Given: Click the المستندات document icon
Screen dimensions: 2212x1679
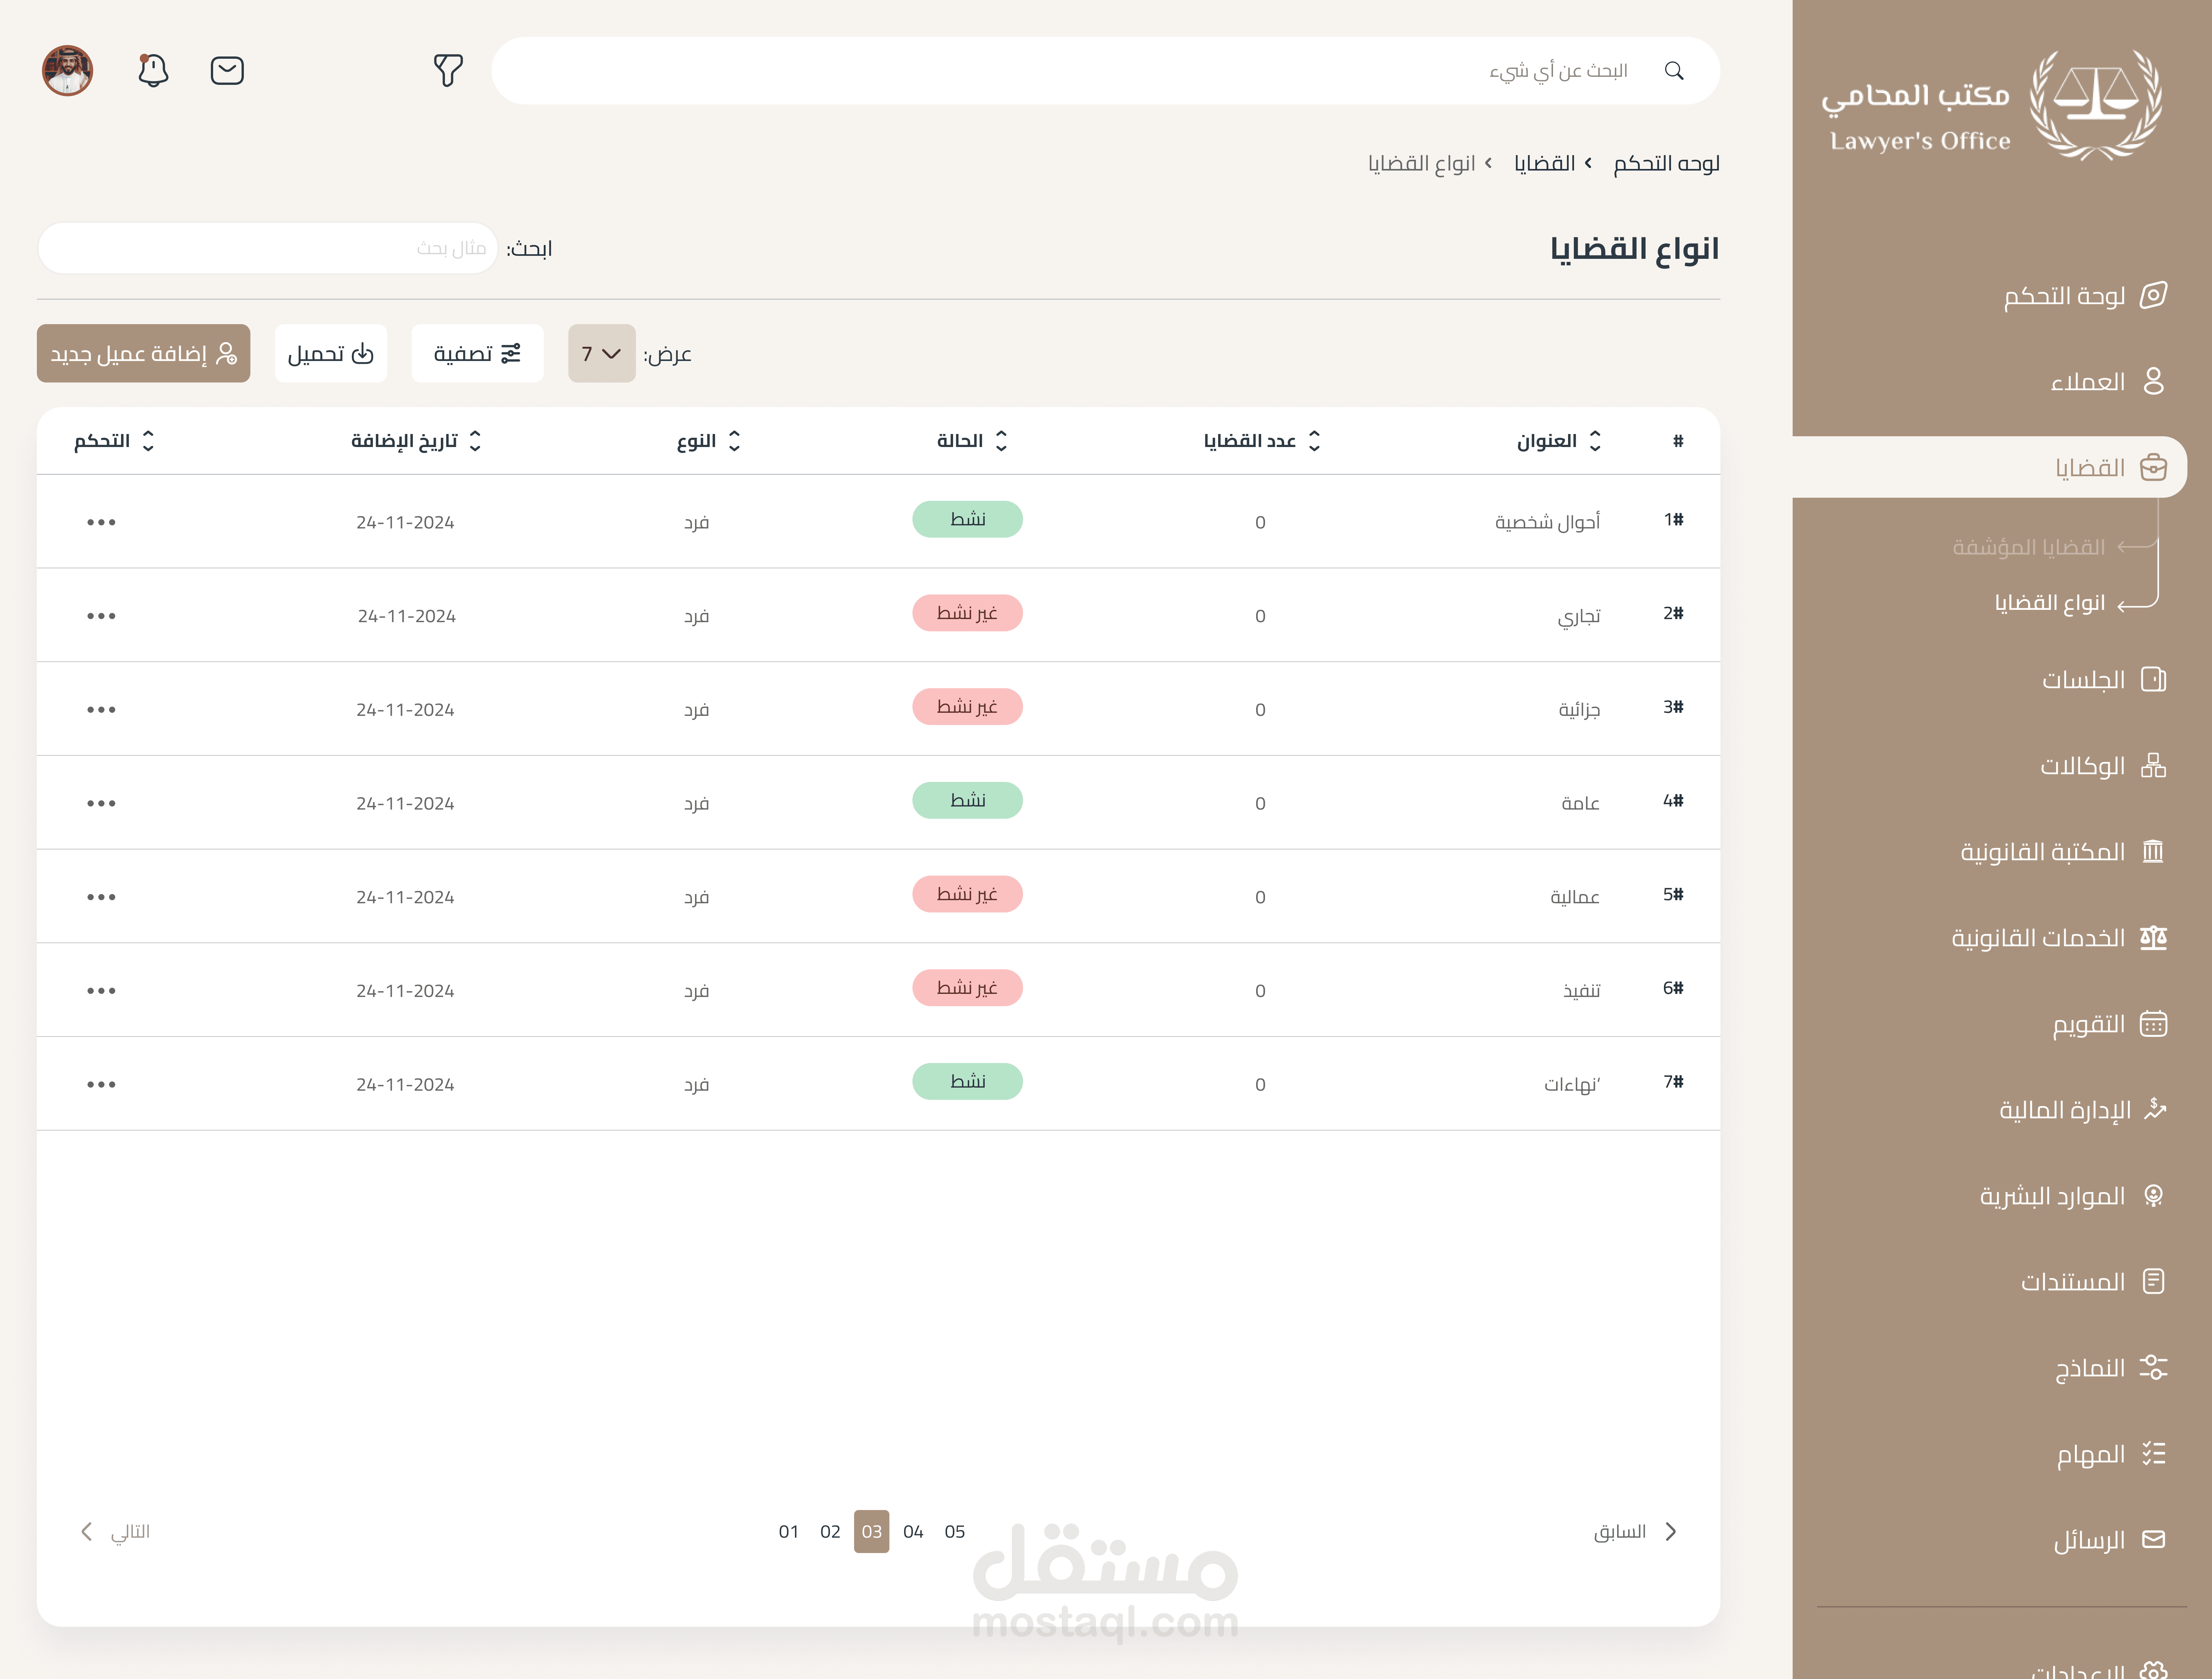Looking at the screenshot, I should coord(2154,1282).
